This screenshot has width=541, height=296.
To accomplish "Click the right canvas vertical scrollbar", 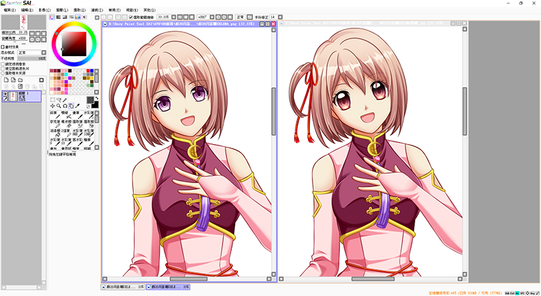I will coord(465,112).
